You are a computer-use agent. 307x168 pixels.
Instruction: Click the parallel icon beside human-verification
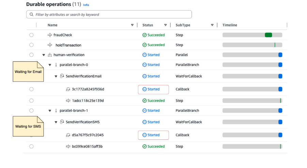click(50, 55)
